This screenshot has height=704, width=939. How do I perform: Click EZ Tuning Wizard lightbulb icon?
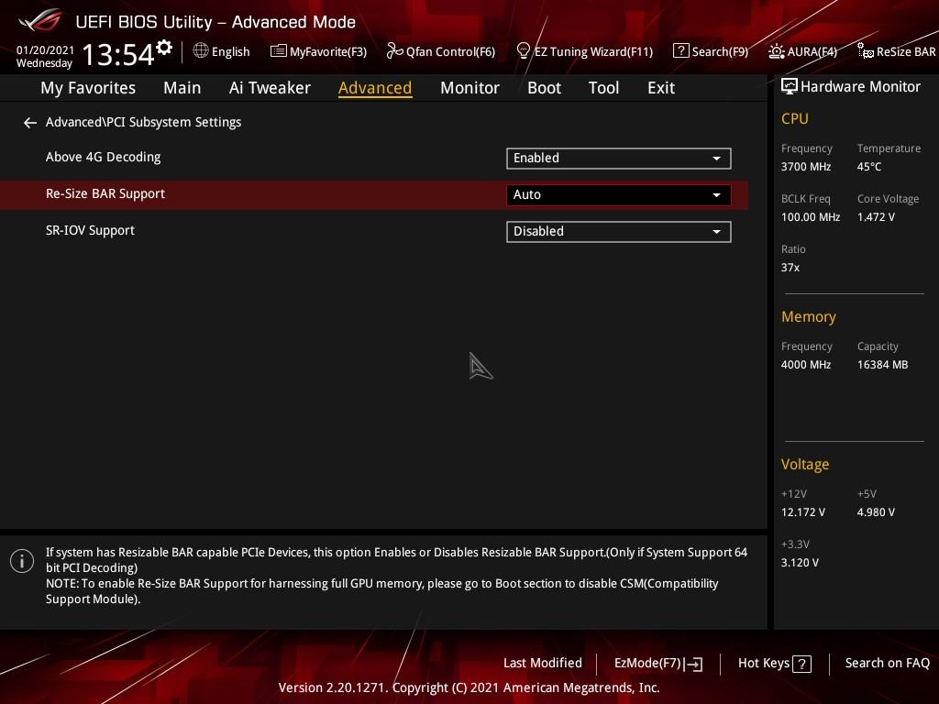pyautogui.click(x=523, y=51)
